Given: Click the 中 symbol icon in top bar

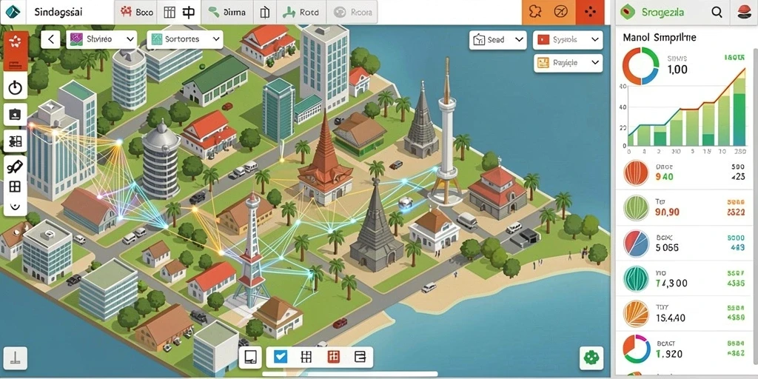Looking at the screenshot, I should click(189, 13).
